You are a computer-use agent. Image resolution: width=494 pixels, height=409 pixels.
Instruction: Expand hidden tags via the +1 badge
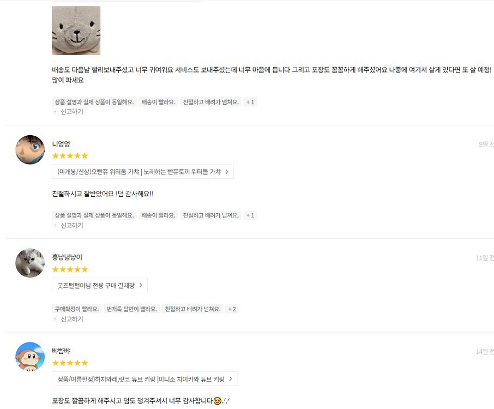click(249, 101)
